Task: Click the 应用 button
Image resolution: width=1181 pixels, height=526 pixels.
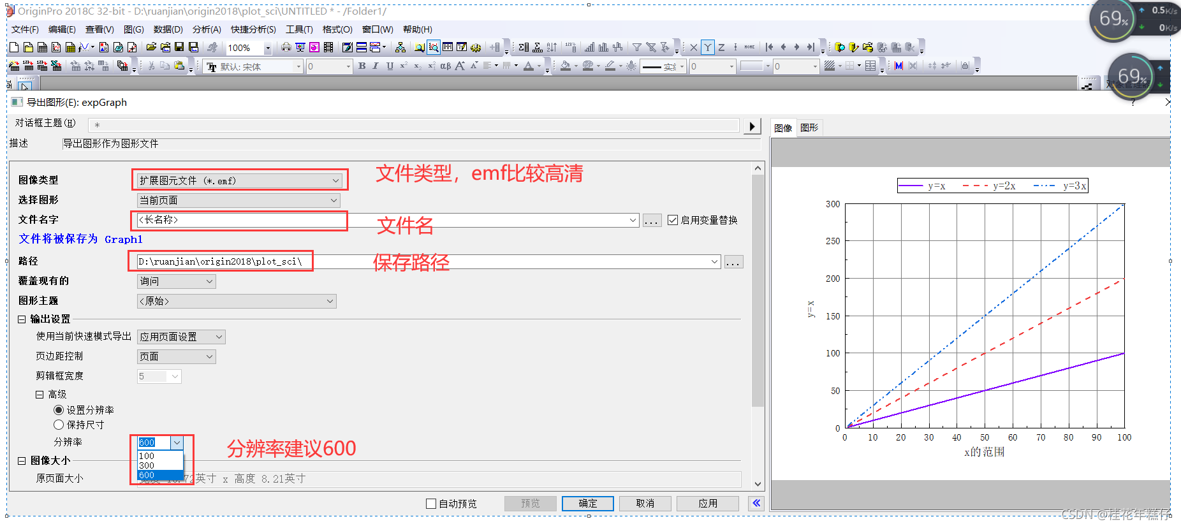Action: (x=708, y=504)
